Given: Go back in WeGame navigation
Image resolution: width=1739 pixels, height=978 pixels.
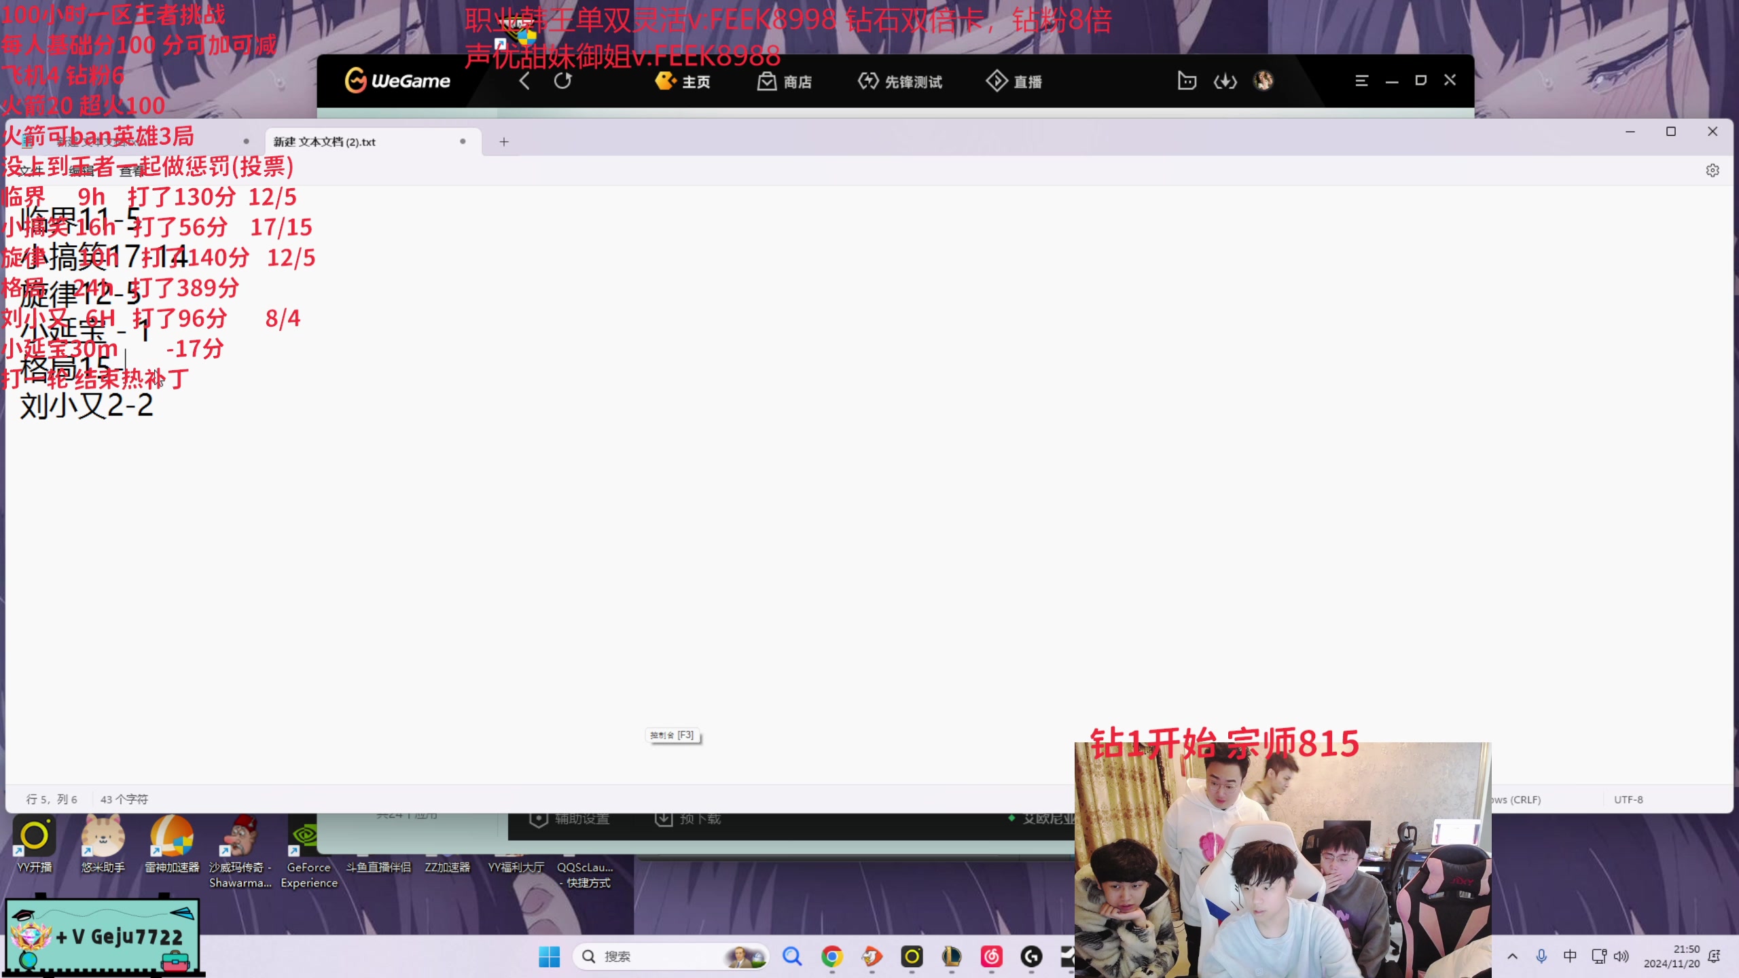Looking at the screenshot, I should 524,81.
